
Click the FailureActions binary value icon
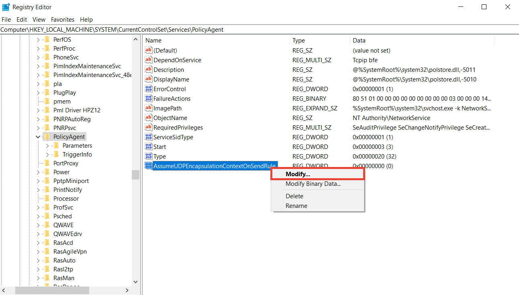point(149,99)
